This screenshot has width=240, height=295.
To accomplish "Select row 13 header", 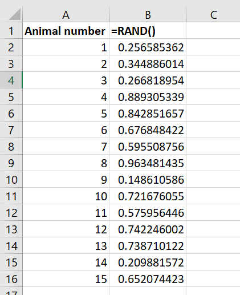I will [11, 229].
